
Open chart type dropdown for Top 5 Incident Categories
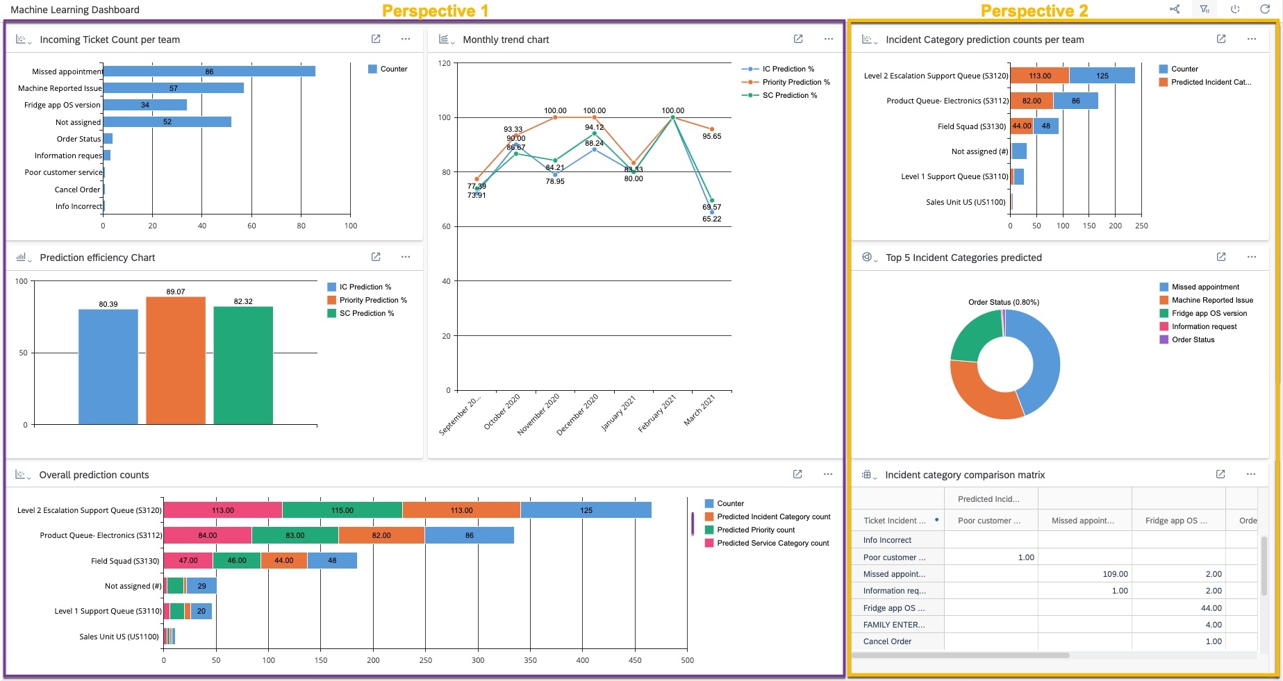click(870, 258)
